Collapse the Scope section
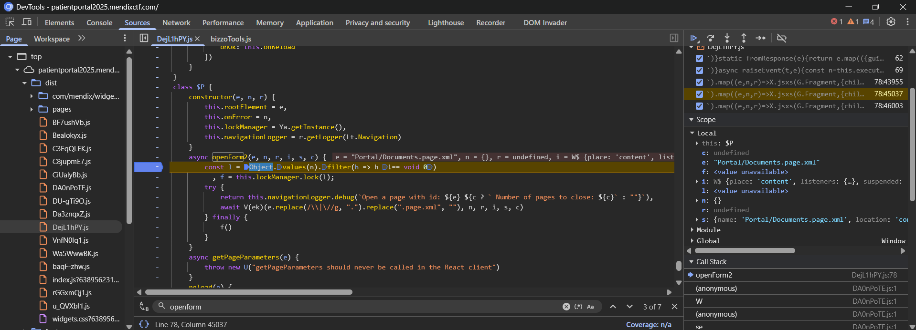Image resolution: width=916 pixels, height=330 pixels. (691, 119)
